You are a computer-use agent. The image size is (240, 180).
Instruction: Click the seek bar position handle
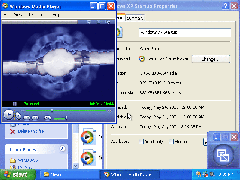click(52, 110)
